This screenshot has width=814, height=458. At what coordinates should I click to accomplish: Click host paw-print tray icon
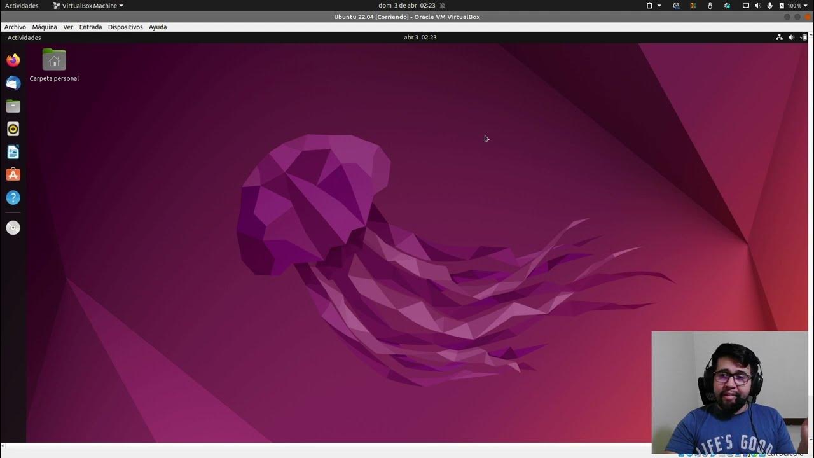point(727,6)
